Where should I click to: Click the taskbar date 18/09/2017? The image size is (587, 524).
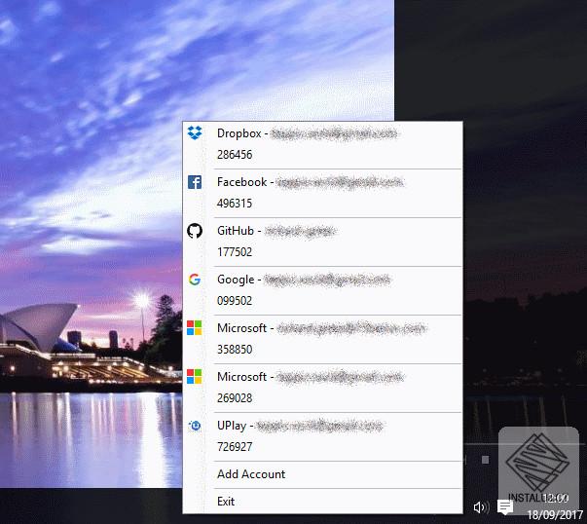pos(555,515)
